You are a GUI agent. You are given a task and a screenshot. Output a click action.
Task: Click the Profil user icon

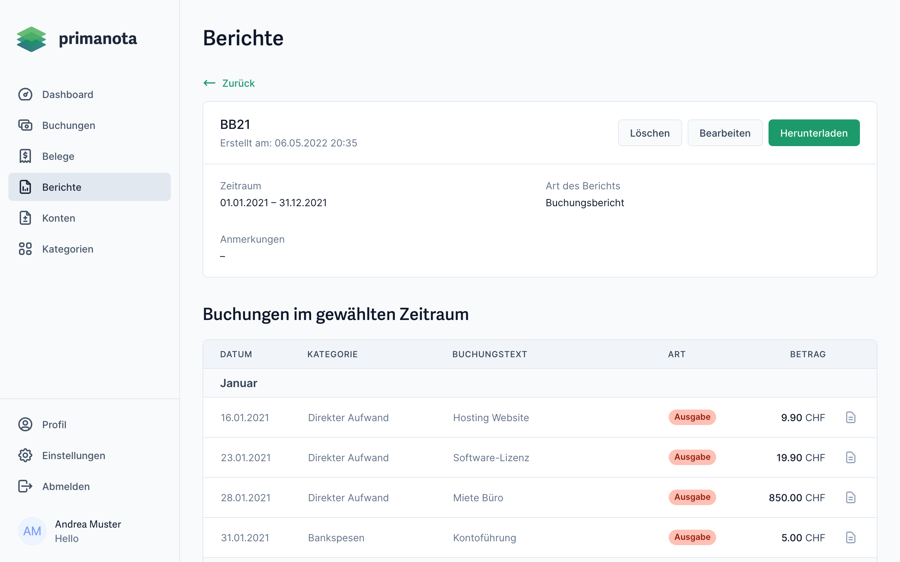click(x=25, y=424)
